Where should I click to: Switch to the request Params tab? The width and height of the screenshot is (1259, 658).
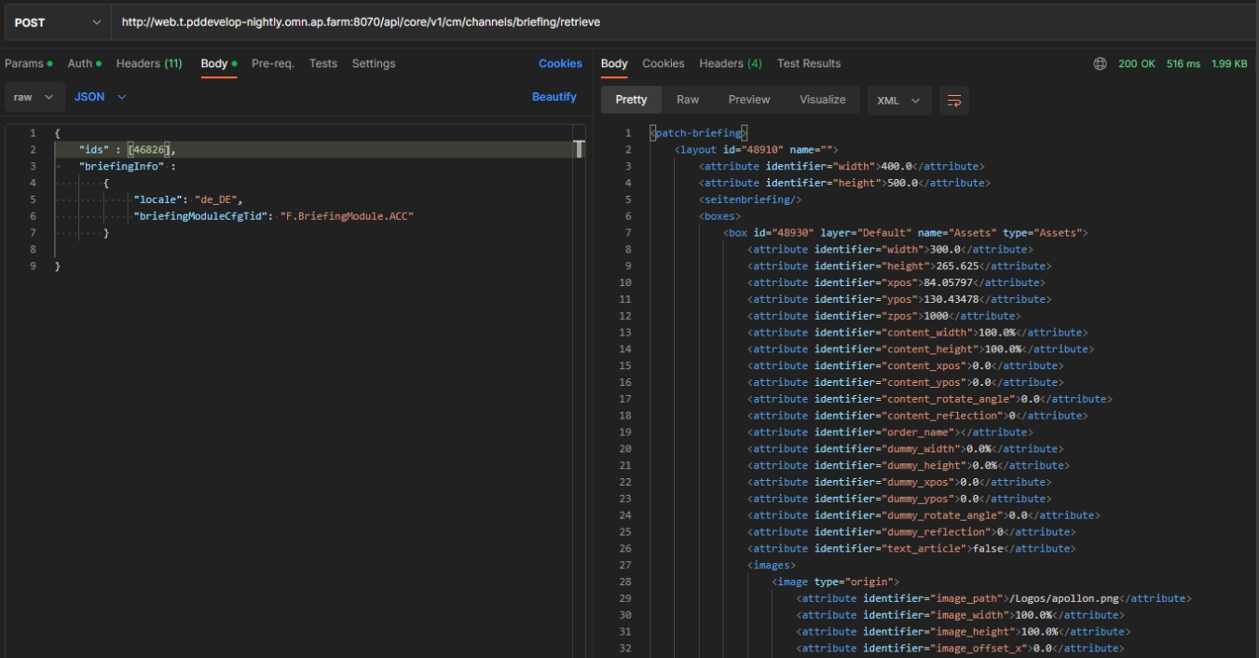point(24,63)
